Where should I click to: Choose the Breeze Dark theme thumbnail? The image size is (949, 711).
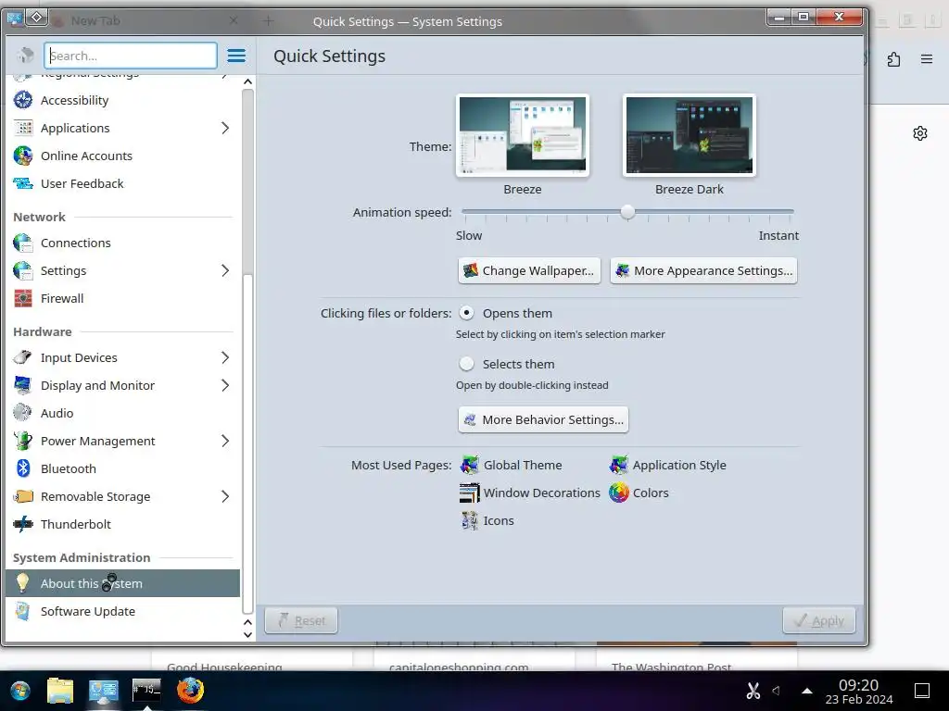pos(690,135)
